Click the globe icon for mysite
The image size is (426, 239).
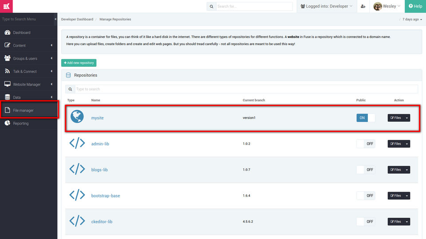pyautogui.click(x=77, y=116)
